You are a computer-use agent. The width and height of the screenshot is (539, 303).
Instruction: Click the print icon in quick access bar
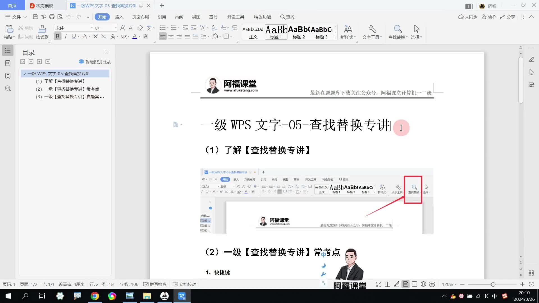pyautogui.click(x=52, y=17)
